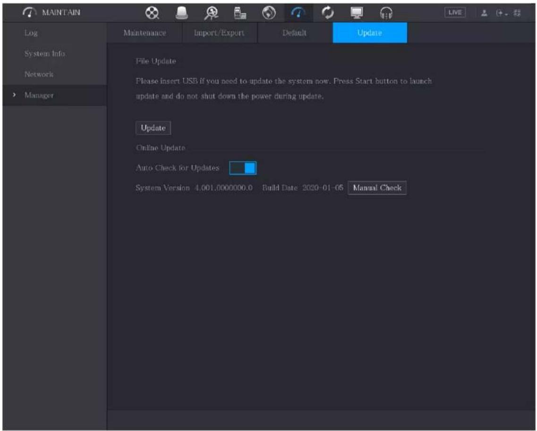The width and height of the screenshot is (537, 431).
Task: Click the Update button under File Update
Action: coord(153,128)
